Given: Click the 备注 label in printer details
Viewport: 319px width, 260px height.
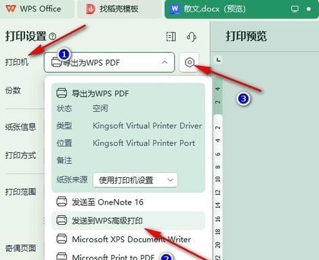Looking at the screenshot, I should pos(64,160).
